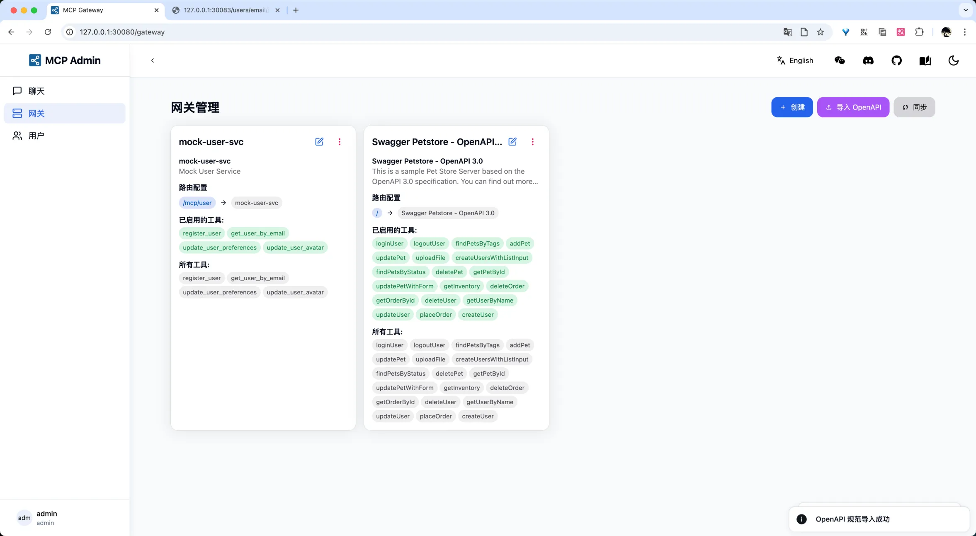Click the 同步 sync button
The height and width of the screenshot is (536, 976).
pyautogui.click(x=914, y=107)
